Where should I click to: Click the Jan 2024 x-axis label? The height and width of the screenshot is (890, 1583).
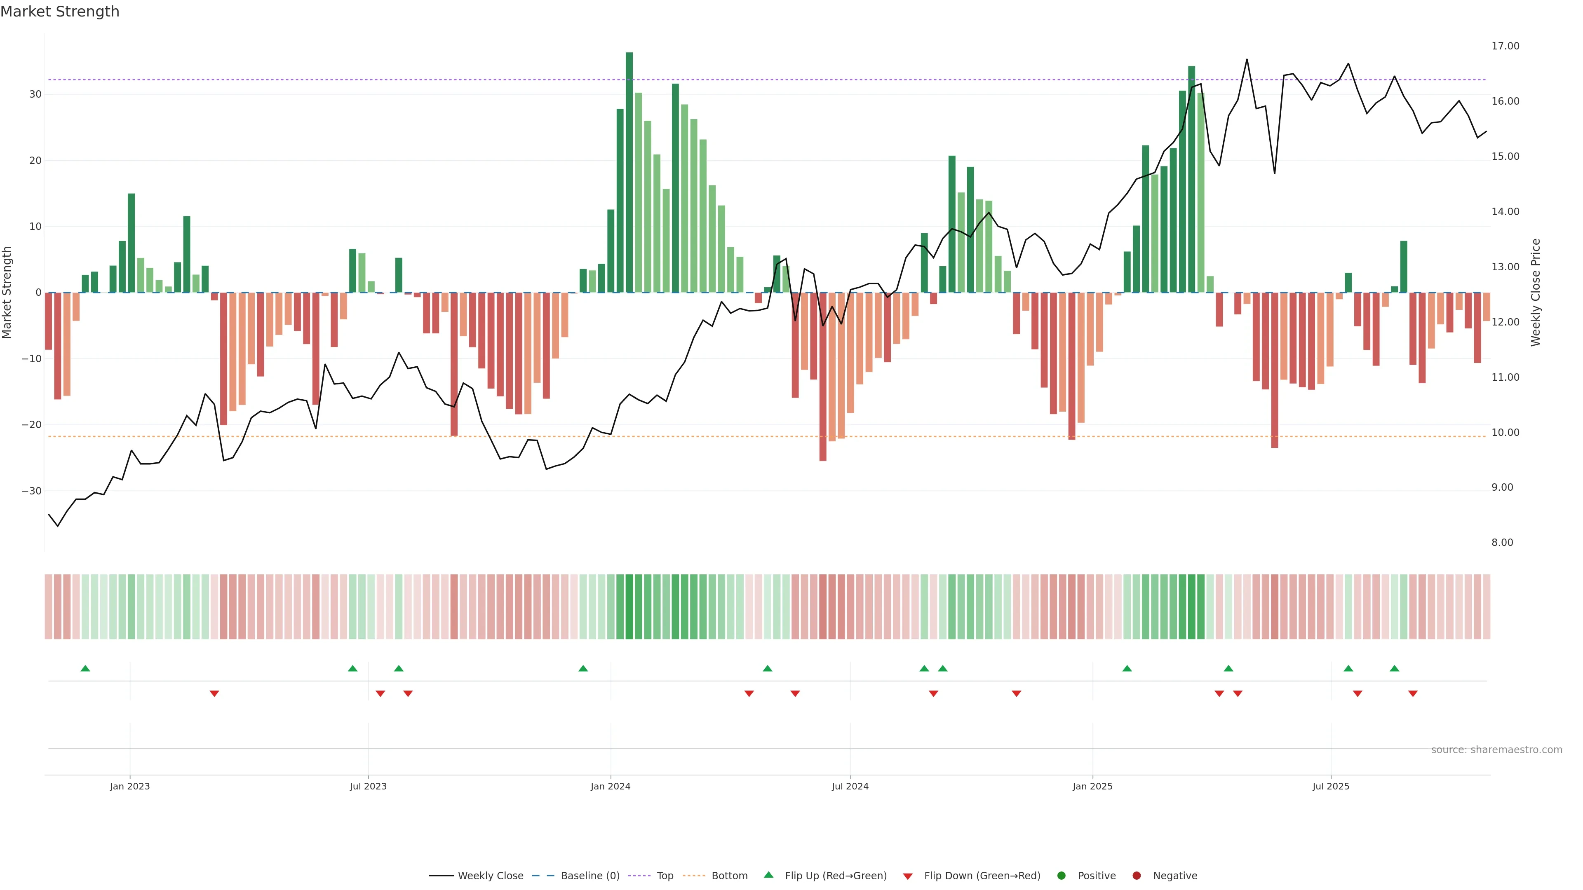(610, 786)
